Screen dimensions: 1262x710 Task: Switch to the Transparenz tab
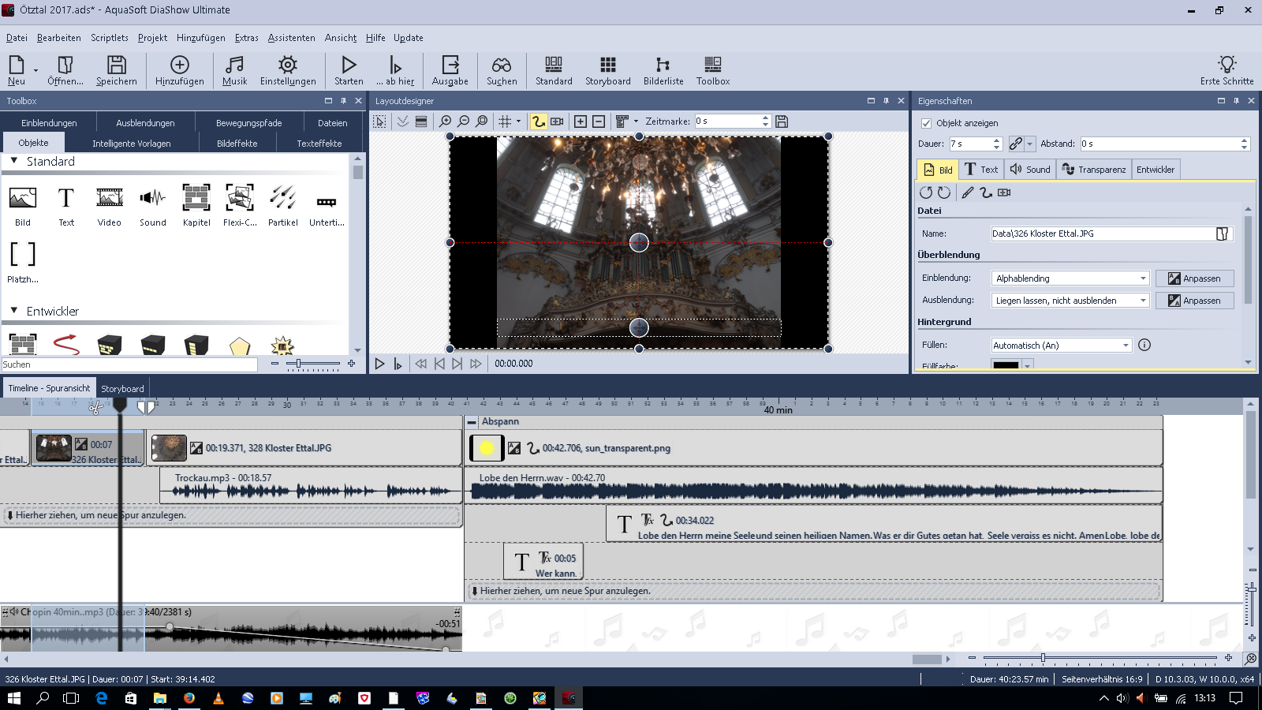point(1093,170)
